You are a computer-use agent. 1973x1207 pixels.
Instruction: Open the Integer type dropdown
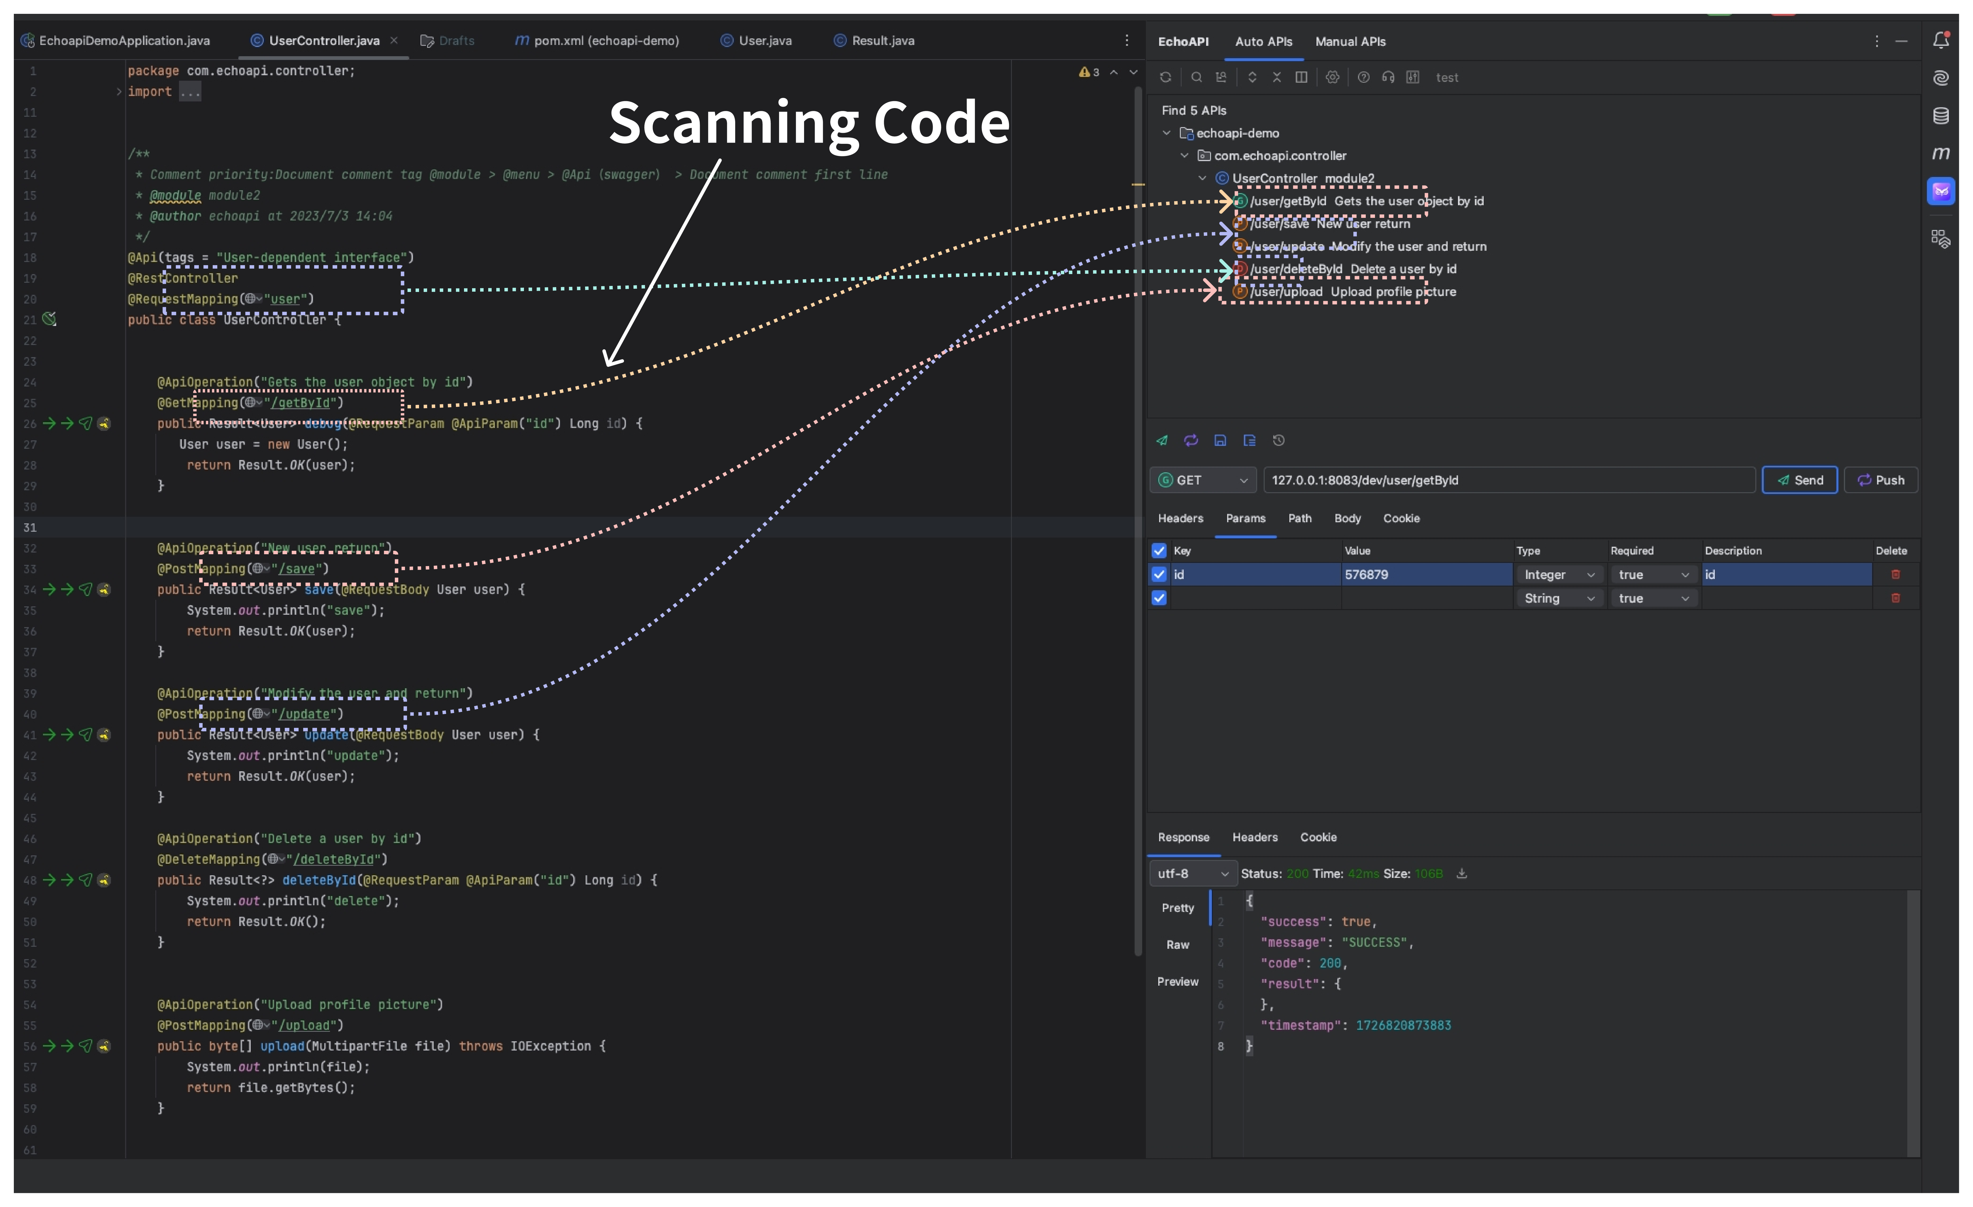point(1559,574)
